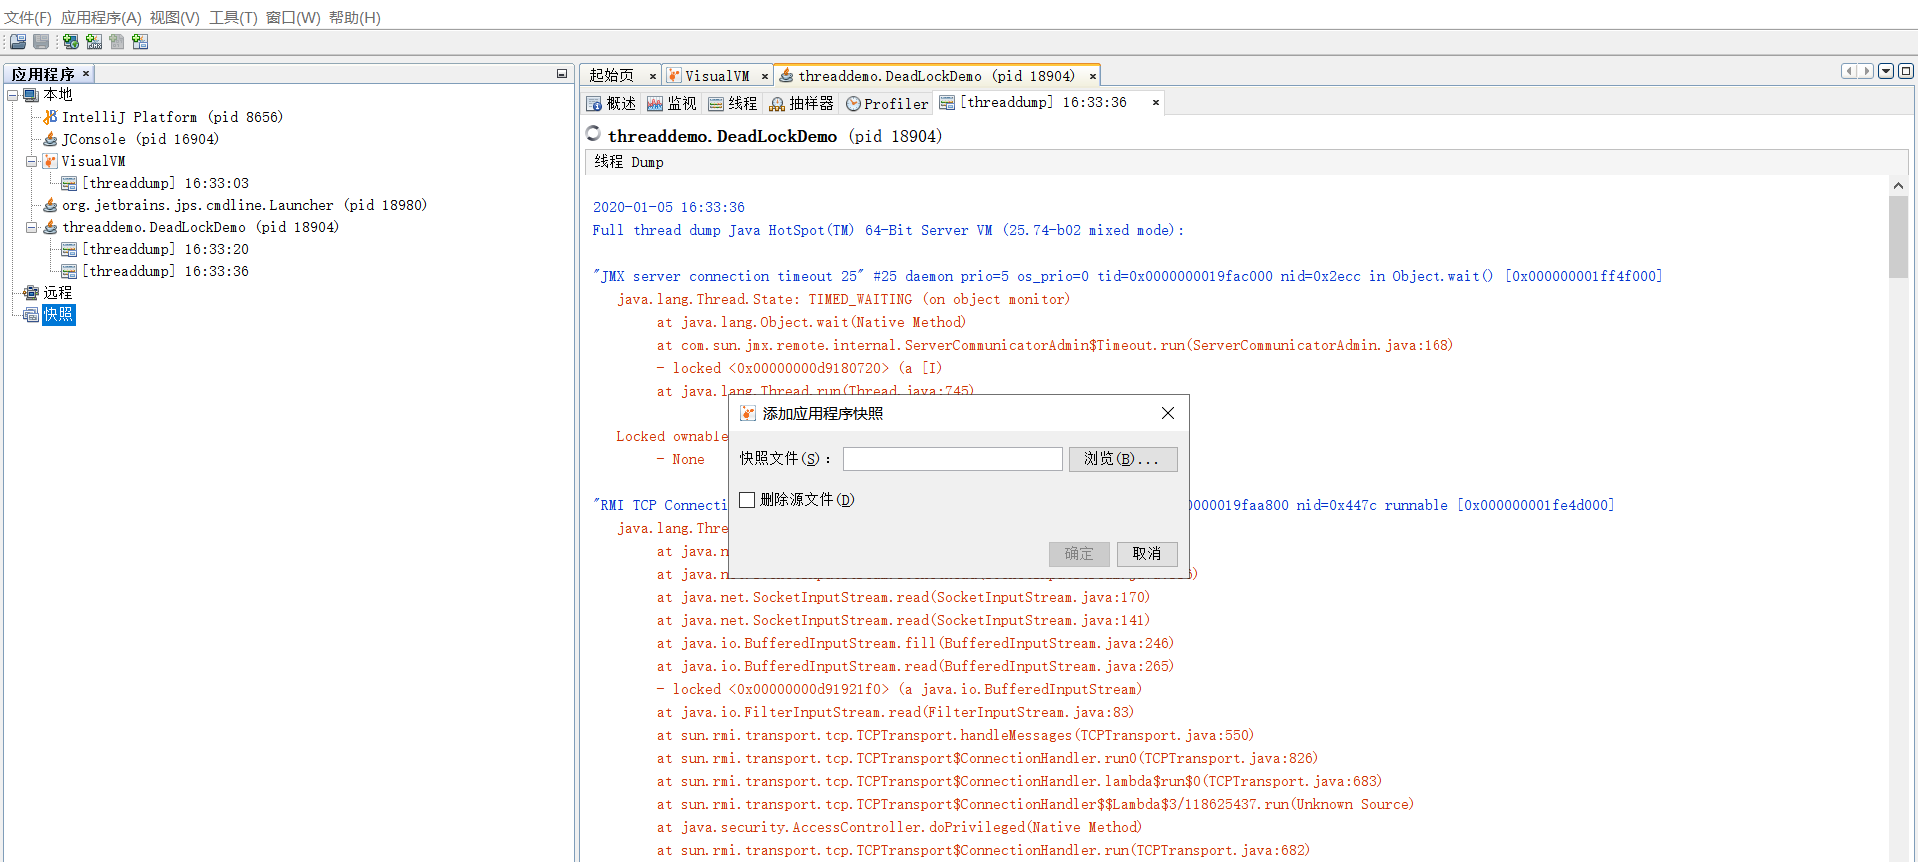Screen dimensions: 1918x862
Task: Maximize the editor window area
Action: [1906, 71]
